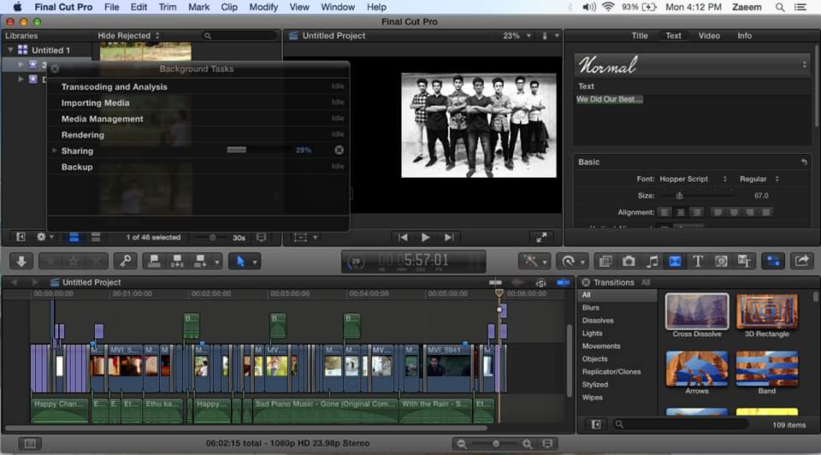
Task: Show the Themes browser
Action: coord(744,261)
